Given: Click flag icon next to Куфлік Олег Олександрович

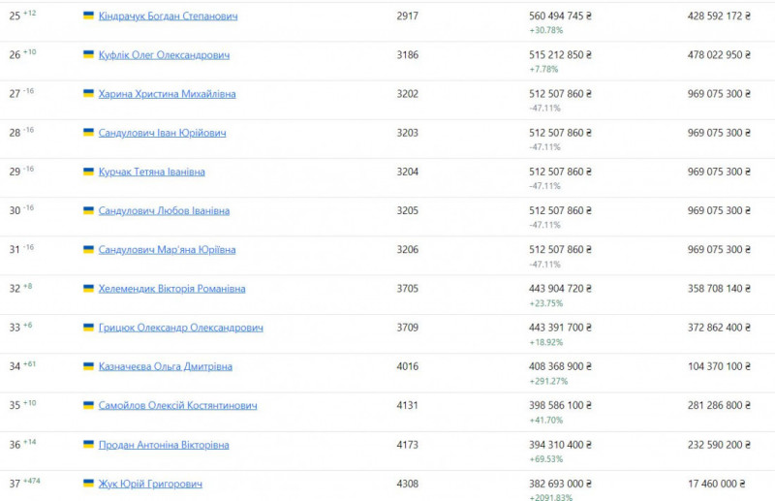Looking at the screenshot, I should click(x=88, y=55).
